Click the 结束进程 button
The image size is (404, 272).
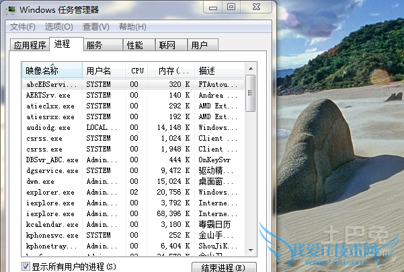[224, 267]
